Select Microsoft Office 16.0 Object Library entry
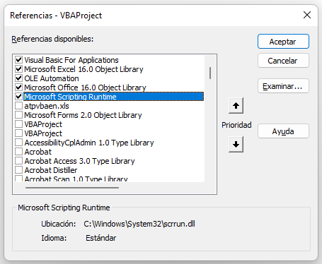The height and width of the screenshot is (264, 322). pyautogui.click(x=85, y=88)
